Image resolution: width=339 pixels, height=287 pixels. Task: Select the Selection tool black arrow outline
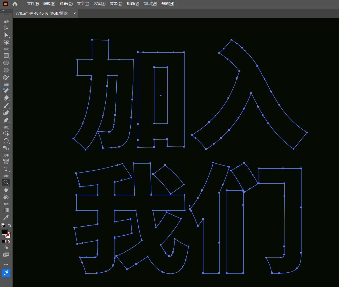click(x=6, y=28)
